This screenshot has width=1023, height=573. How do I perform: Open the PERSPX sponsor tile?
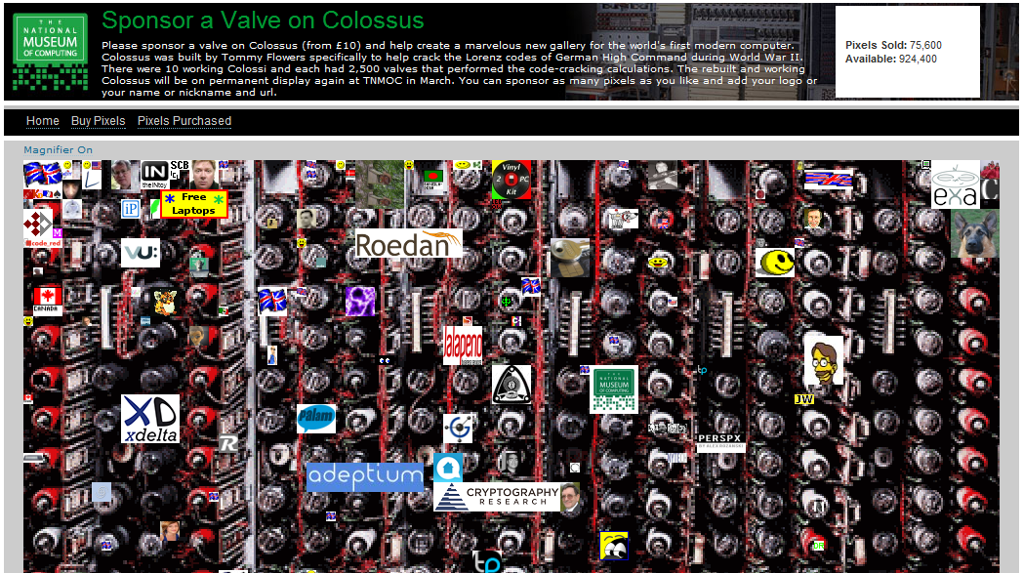pyautogui.click(x=720, y=442)
